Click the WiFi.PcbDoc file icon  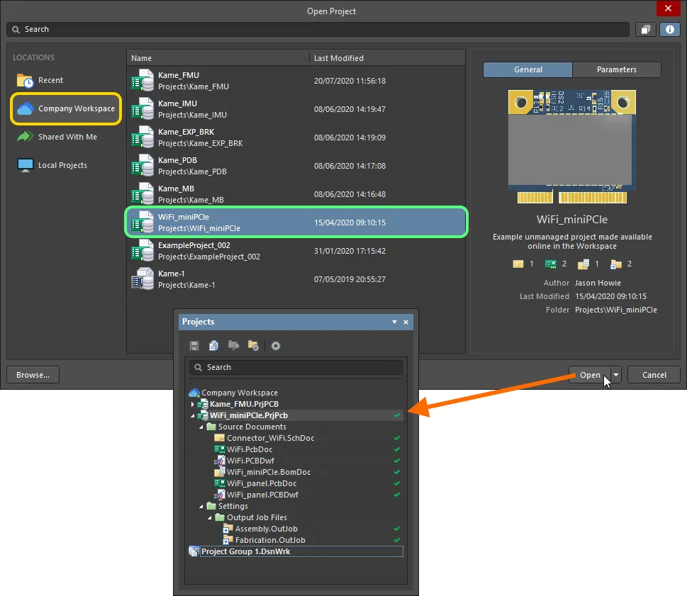tap(219, 449)
